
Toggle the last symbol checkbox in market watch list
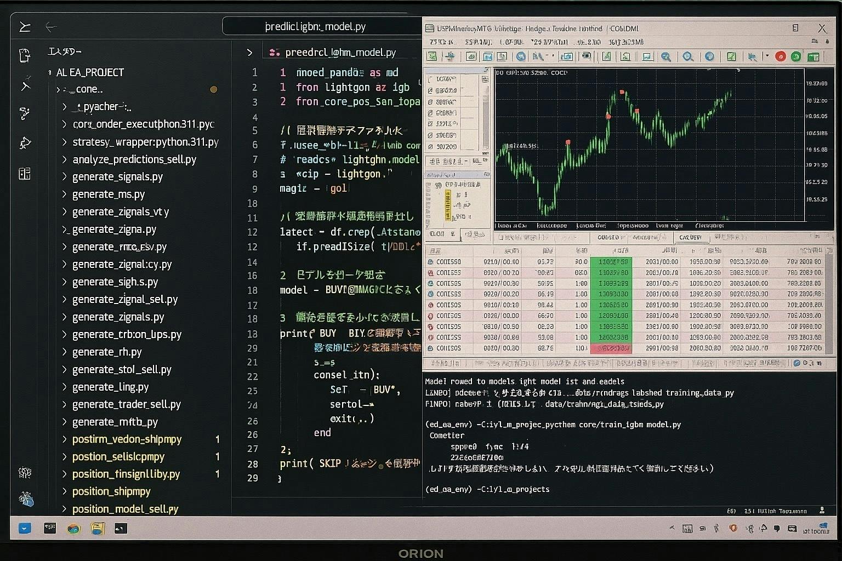pos(431,147)
